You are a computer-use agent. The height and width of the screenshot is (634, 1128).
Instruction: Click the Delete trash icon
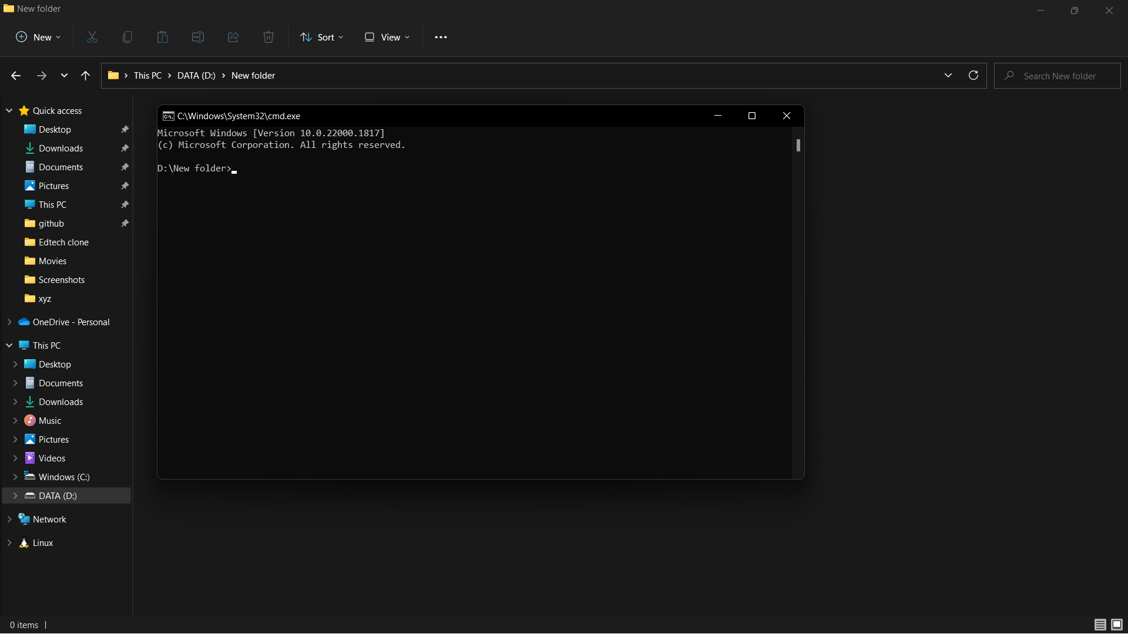[268, 37]
